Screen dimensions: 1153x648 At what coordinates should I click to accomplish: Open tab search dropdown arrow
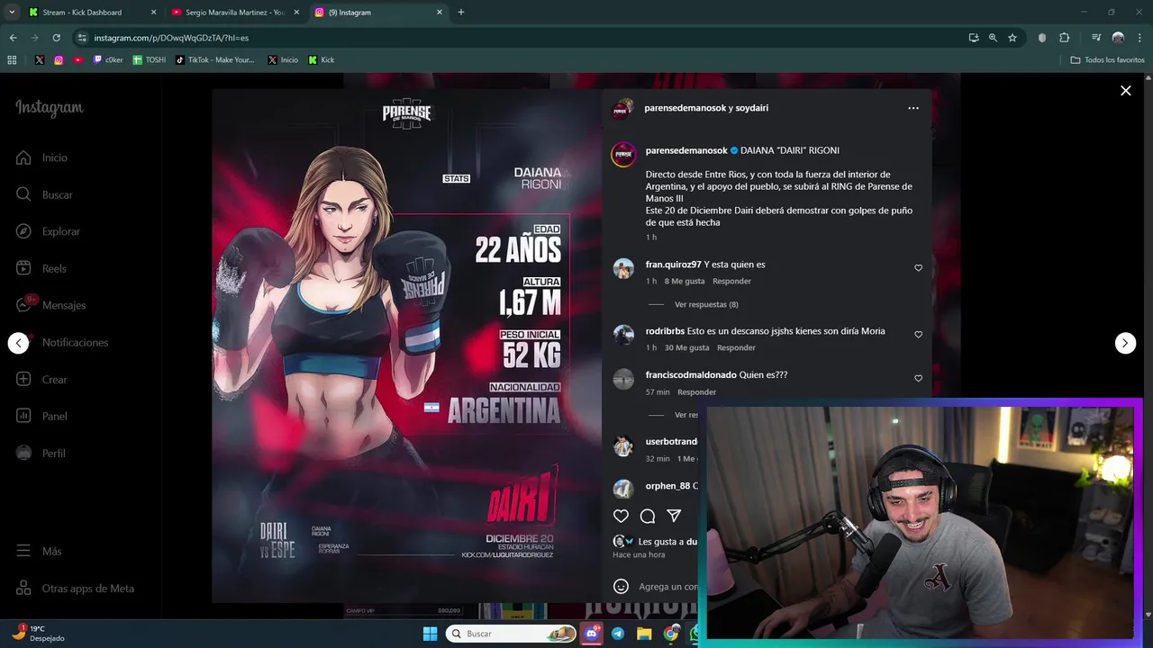[12, 13]
